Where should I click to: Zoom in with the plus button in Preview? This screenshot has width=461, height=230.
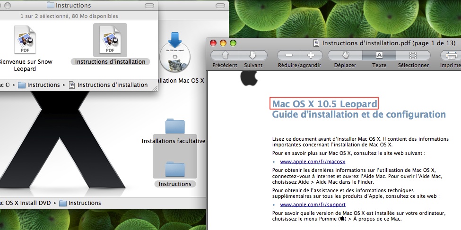point(311,55)
